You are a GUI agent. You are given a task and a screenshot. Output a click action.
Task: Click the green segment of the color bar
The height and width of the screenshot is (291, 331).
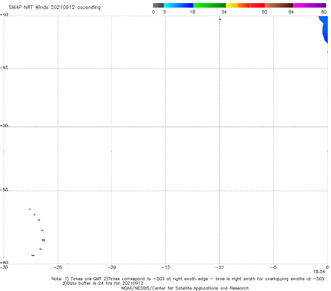pyautogui.click(x=209, y=5)
